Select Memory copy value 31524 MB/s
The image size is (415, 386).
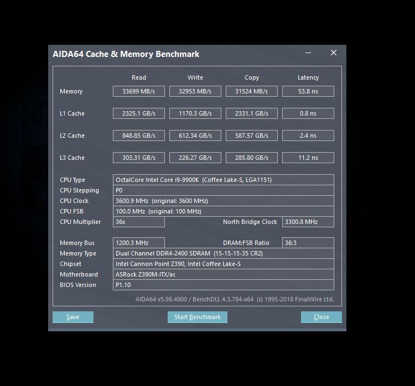point(252,91)
